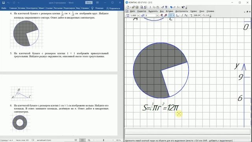
Task: Click the Open file icon in KOMPAS
Action: pyautogui.click(x=133, y=7)
